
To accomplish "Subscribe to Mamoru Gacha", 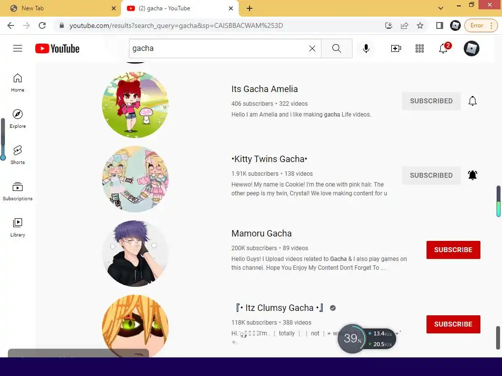I will (453, 250).
